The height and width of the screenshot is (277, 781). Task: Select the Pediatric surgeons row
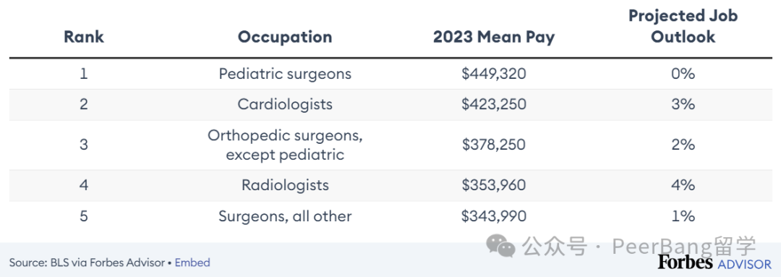390,74
